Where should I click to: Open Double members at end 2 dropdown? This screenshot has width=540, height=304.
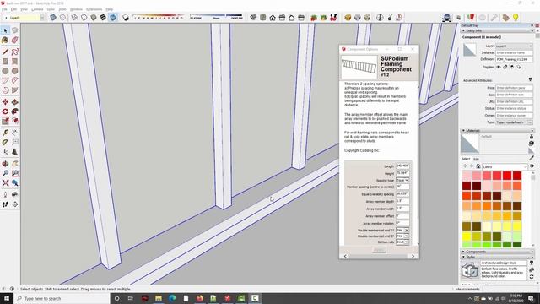click(402, 236)
